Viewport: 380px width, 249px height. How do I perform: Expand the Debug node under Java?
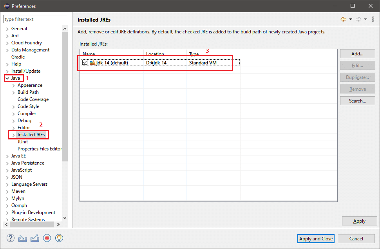14,121
